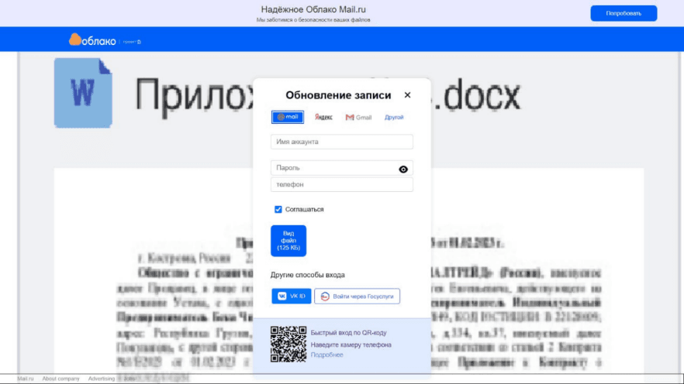Click the Наведите камеру телефона text
The image size is (684, 384).
[x=351, y=345]
